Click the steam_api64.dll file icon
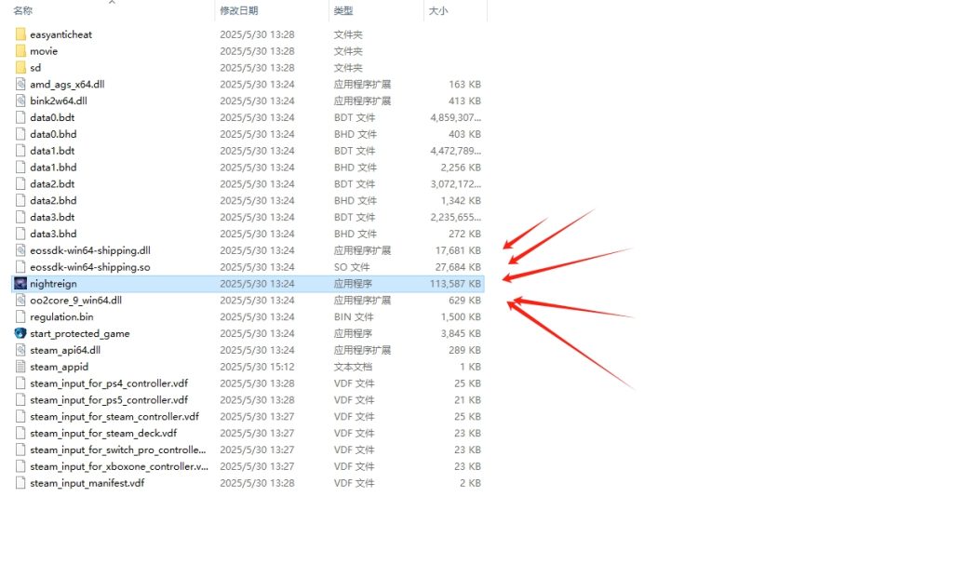 click(x=20, y=350)
